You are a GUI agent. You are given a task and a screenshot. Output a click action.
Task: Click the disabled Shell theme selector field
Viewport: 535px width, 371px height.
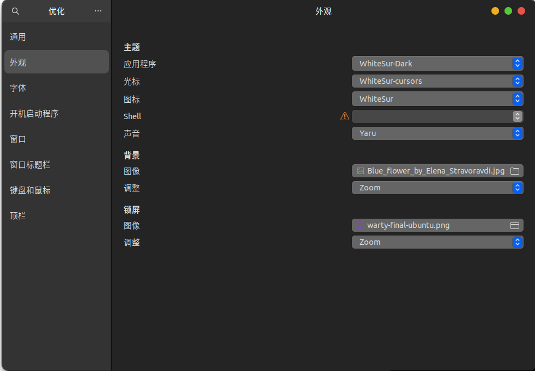click(x=436, y=116)
